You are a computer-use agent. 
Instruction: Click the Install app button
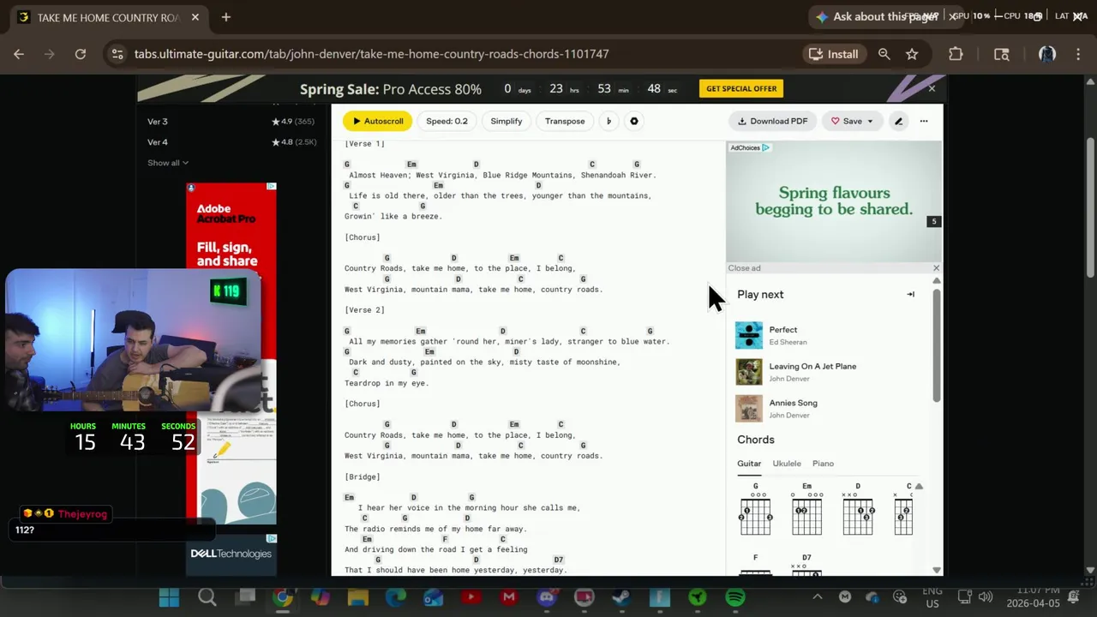click(833, 54)
